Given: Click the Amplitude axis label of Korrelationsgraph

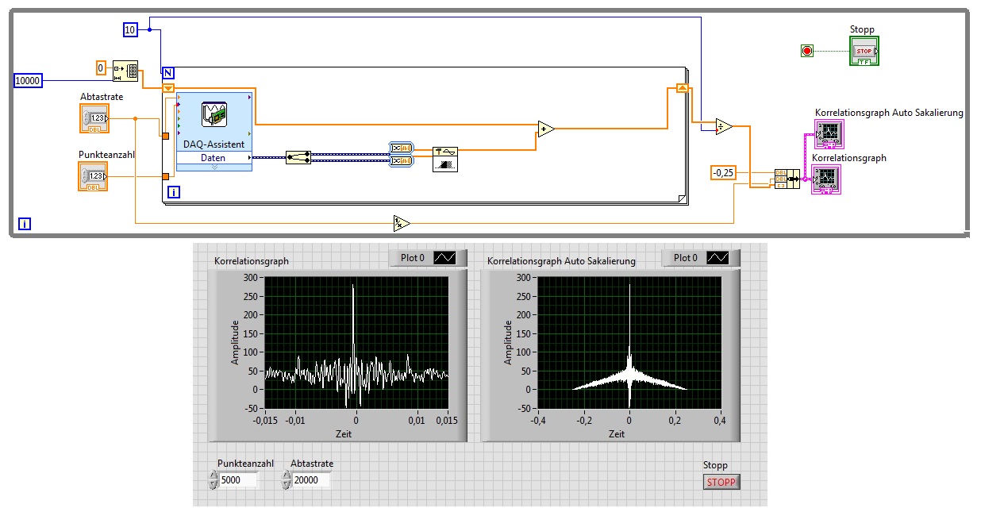Looking at the screenshot, I should (x=235, y=342).
